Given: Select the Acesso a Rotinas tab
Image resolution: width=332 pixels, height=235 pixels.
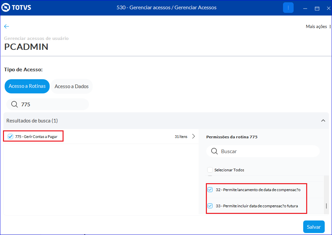Looking at the screenshot, I should pyautogui.click(x=27, y=86).
